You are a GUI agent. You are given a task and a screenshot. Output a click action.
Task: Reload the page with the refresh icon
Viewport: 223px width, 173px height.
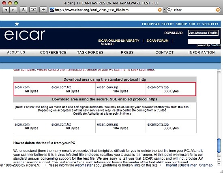coord(23,10)
